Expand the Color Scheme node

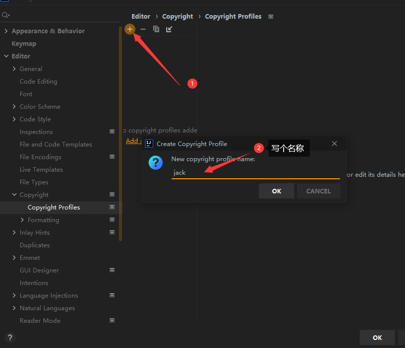[14, 106]
